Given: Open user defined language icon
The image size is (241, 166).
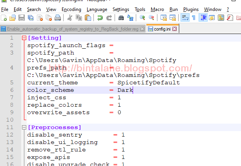Looking at the screenshot, I should click(212, 18).
